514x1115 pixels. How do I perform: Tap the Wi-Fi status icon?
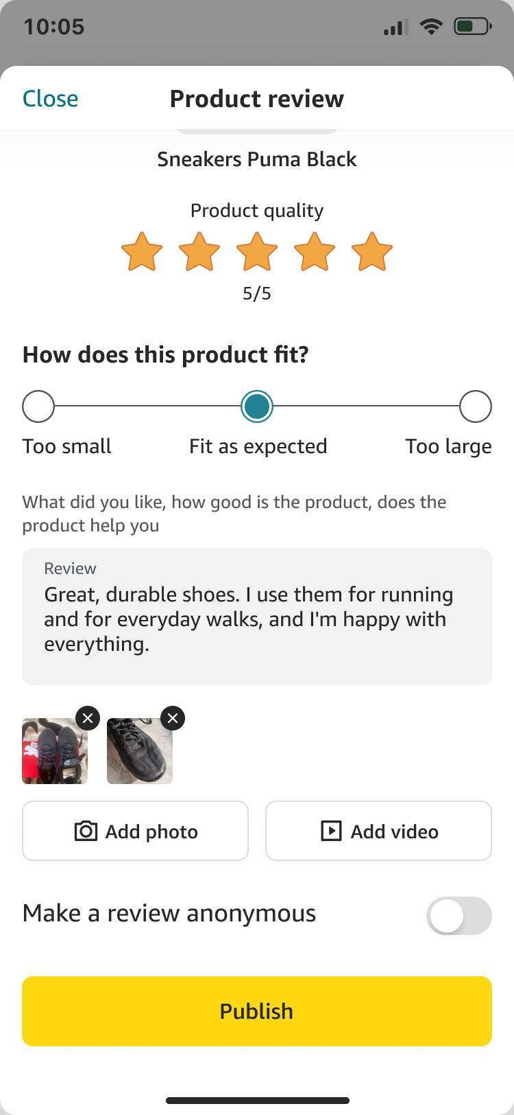point(431,27)
